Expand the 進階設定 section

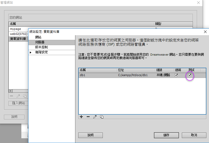[31, 52]
